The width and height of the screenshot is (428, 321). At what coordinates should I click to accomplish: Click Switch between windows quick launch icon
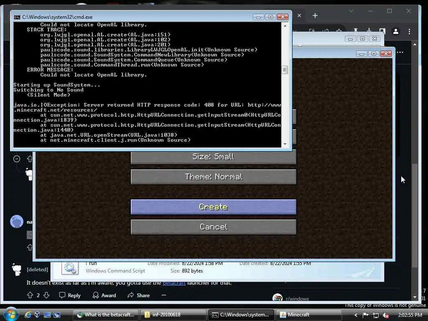point(57,315)
